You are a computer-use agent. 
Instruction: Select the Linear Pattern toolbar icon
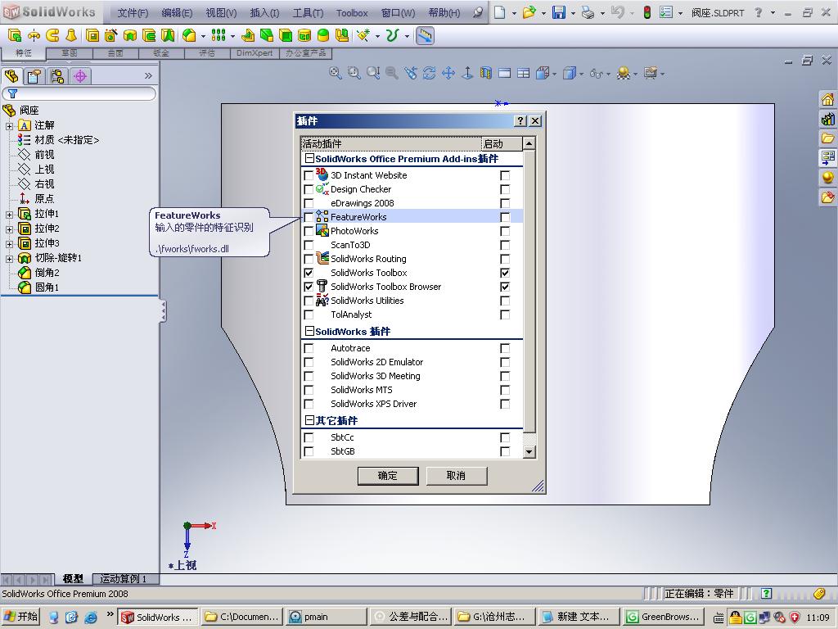pos(218,36)
